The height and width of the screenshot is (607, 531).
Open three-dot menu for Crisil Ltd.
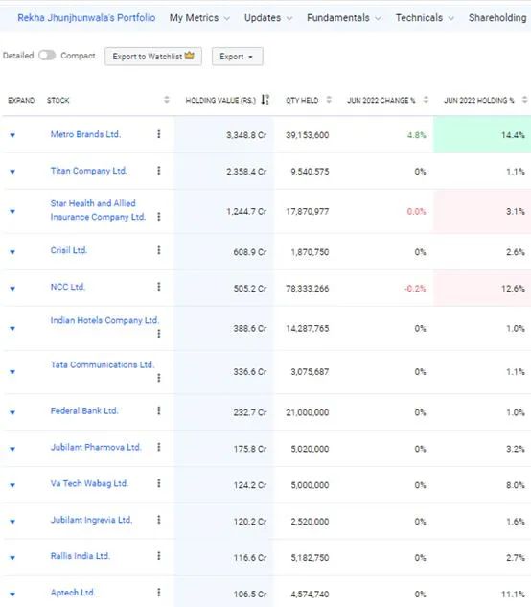pyautogui.click(x=159, y=250)
